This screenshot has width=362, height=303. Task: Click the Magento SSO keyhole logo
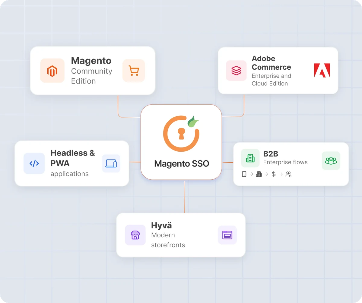(181, 133)
